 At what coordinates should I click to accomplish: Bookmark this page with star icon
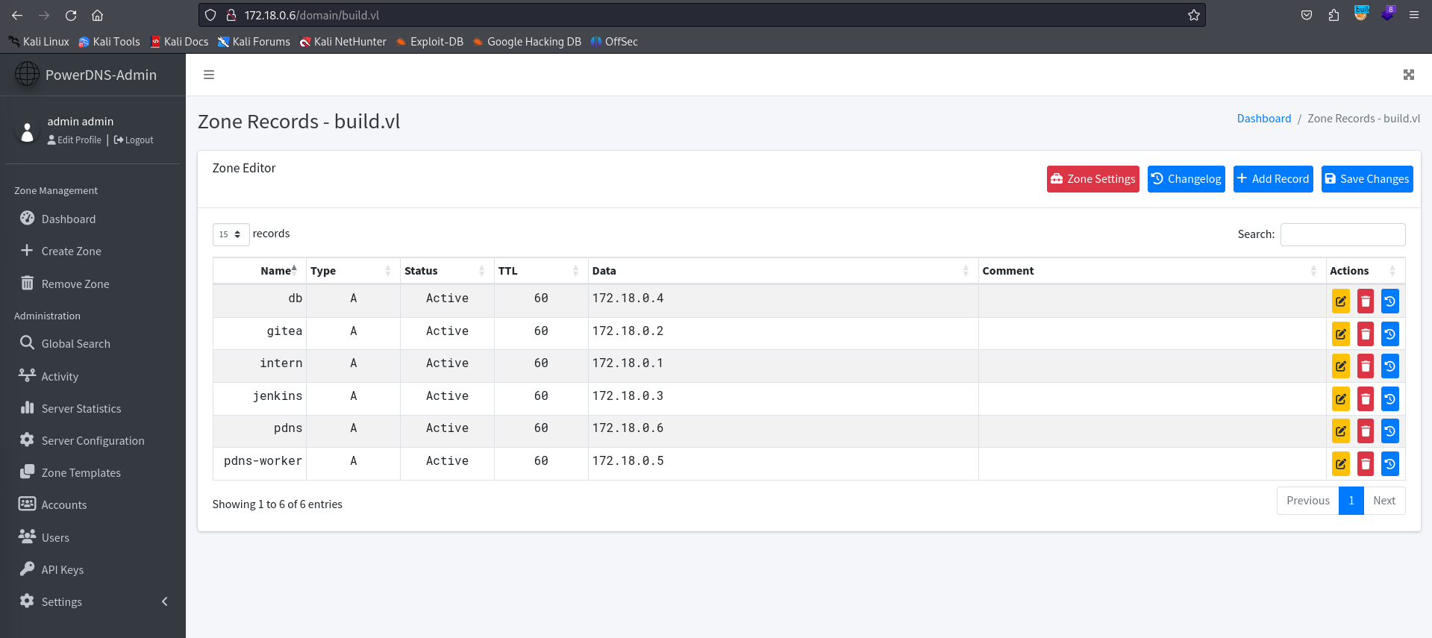tap(1193, 15)
